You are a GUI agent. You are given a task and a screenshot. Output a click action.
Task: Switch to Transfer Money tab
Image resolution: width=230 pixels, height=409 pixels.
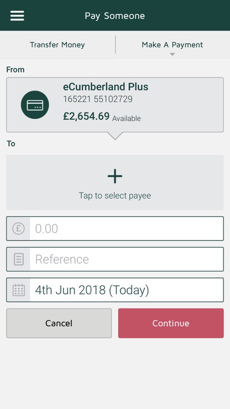[x=57, y=45]
